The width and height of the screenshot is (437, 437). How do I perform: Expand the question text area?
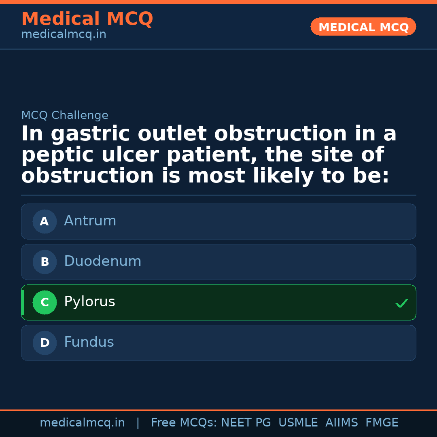208,154
